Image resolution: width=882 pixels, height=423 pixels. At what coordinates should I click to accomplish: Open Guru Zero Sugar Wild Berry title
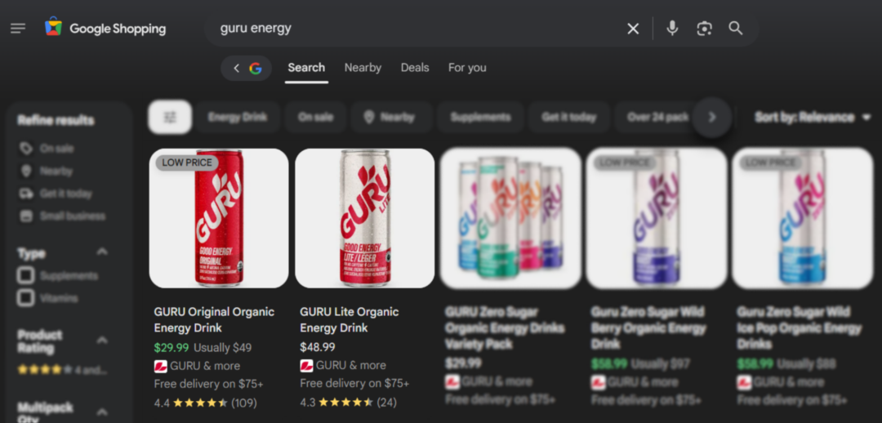tap(648, 327)
